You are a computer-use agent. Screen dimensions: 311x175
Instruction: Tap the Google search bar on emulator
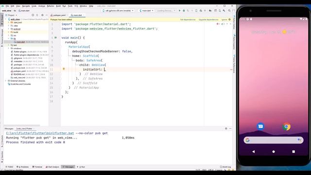(273, 140)
